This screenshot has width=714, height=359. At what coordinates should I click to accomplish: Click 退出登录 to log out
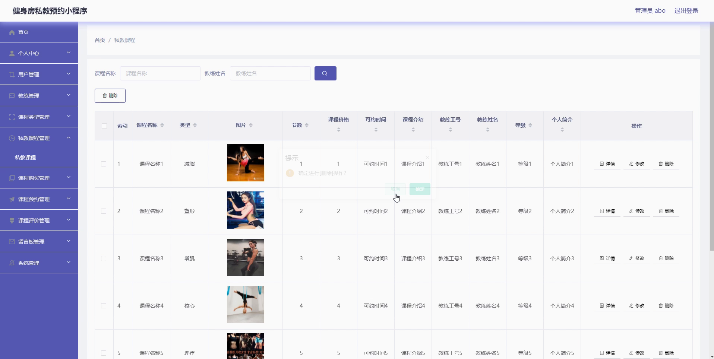[x=686, y=11]
